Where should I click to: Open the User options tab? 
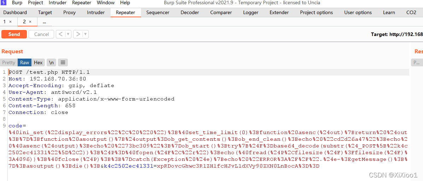coord(358,12)
